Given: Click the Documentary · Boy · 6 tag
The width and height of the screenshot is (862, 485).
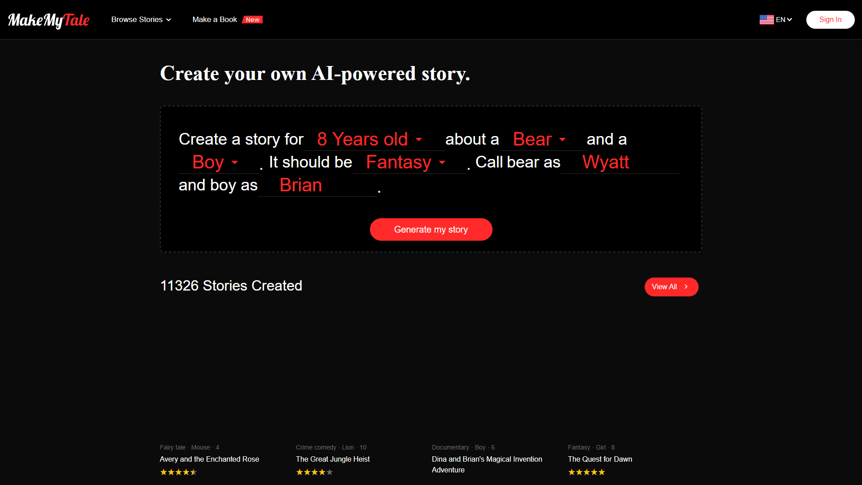Looking at the screenshot, I should click(x=463, y=447).
